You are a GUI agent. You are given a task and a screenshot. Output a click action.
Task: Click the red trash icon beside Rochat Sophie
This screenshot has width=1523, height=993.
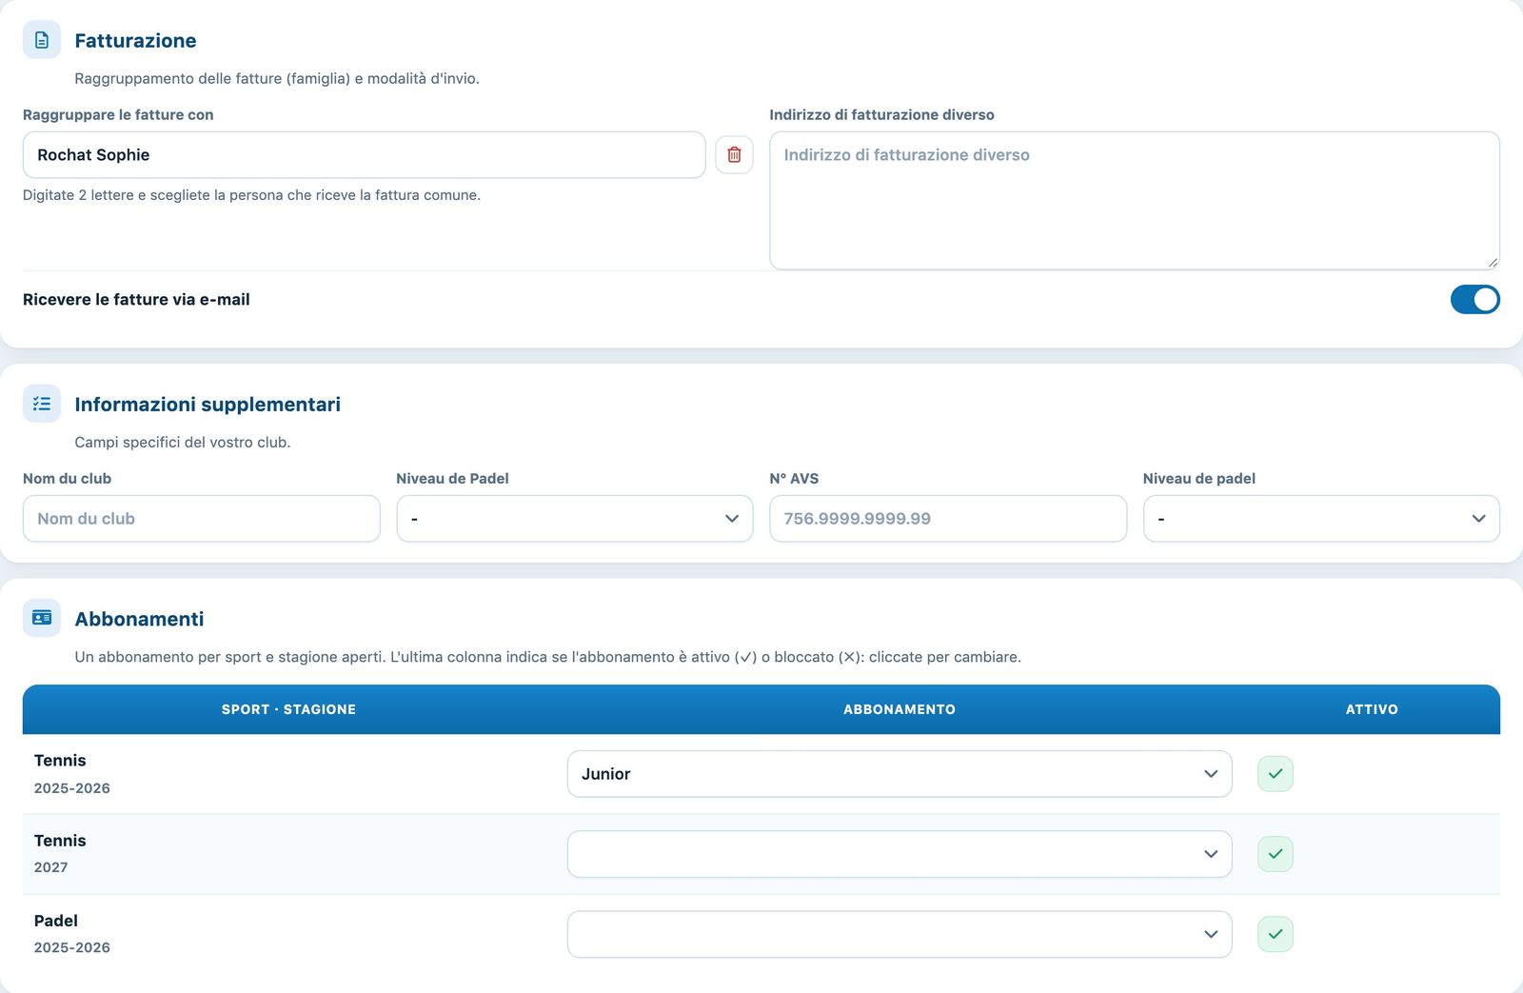[734, 154]
